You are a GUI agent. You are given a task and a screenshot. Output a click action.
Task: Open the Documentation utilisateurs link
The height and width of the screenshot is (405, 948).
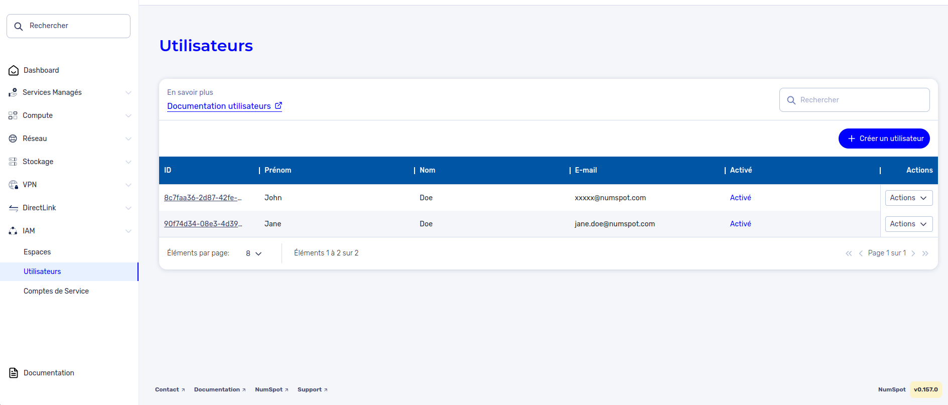[x=224, y=106]
